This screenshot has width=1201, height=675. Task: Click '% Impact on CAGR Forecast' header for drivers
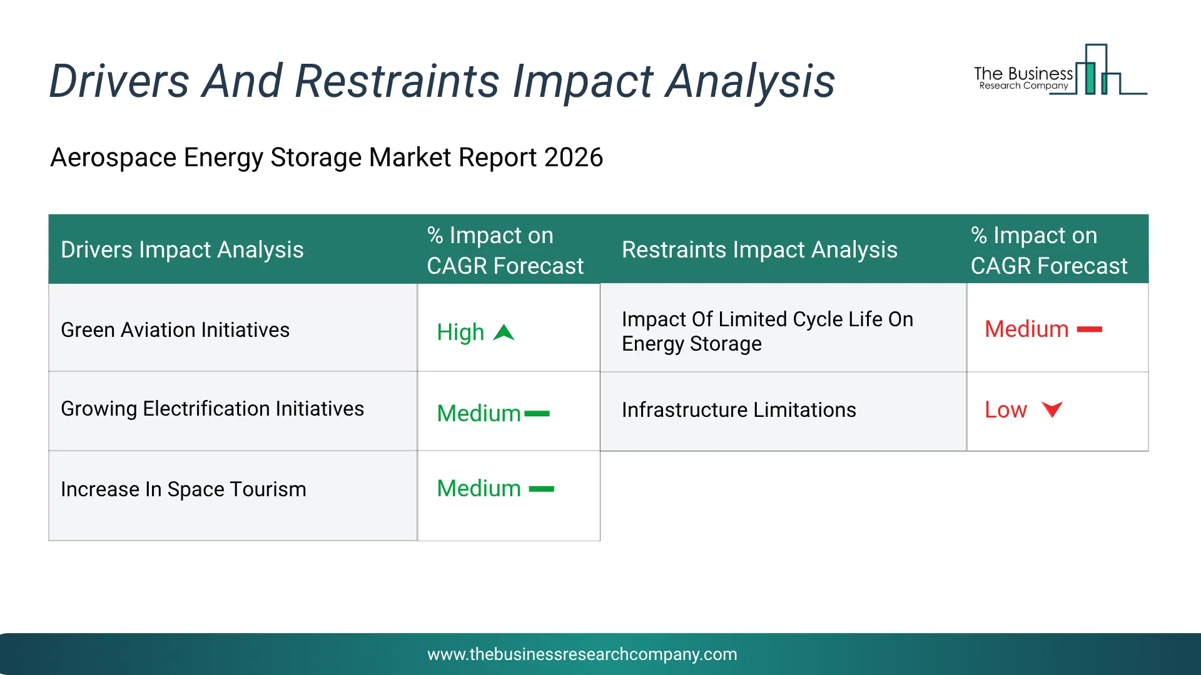505,250
